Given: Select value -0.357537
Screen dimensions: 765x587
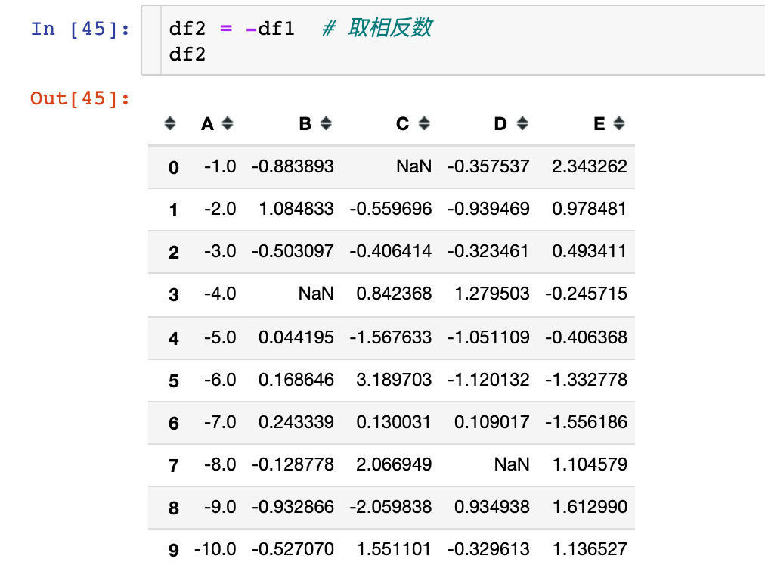Looking at the screenshot, I should 488,166.
